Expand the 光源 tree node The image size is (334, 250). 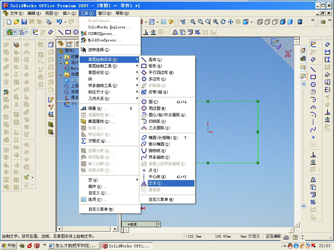pos(61,75)
